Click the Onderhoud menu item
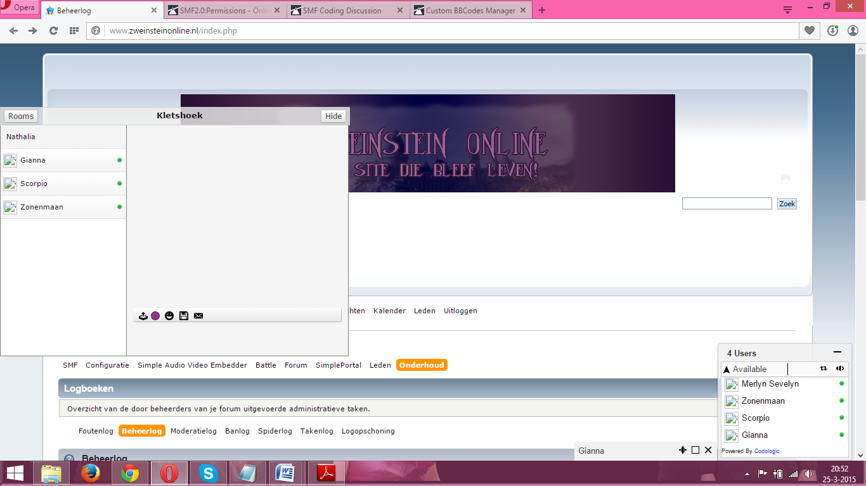This screenshot has height=486, width=866. pyautogui.click(x=422, y=365)
